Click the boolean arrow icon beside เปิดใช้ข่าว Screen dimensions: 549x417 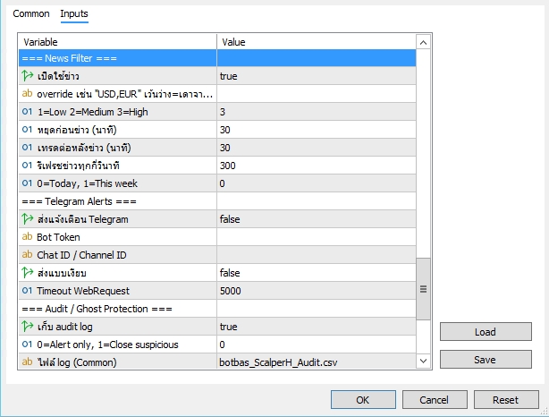coord(28,76)
